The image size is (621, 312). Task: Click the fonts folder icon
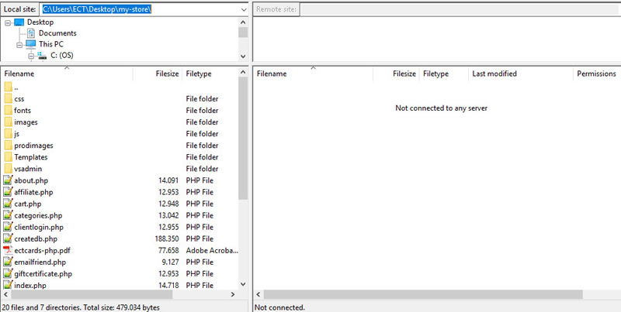(x=8, y=111)
